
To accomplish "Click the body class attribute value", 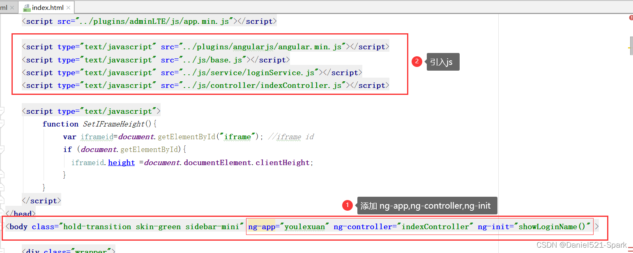I will coord(152,227).
